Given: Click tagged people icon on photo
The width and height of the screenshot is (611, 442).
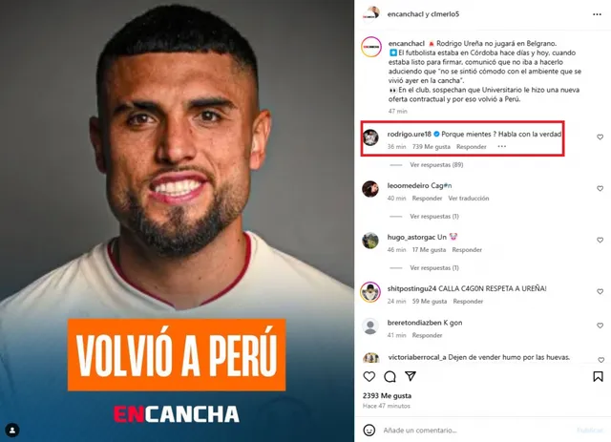Looking at the screenshot, I should tap(12, 431).
